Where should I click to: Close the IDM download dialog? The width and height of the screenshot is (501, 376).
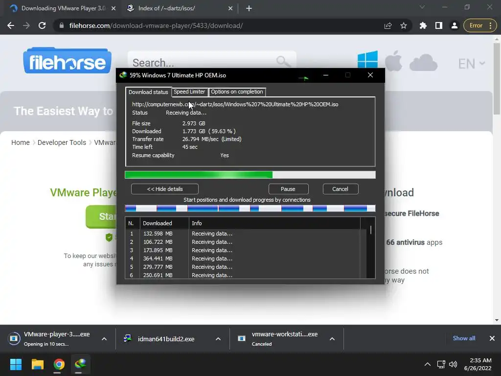click(x=370, y=75)
